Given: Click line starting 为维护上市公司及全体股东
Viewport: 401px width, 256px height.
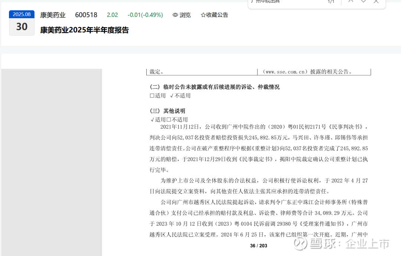Looking at the screenshot, I should coord(264,181).
